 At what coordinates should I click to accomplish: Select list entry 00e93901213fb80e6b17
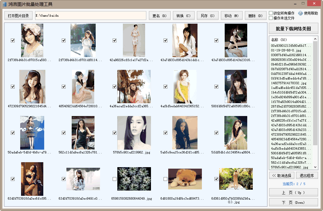pos(291,46)
